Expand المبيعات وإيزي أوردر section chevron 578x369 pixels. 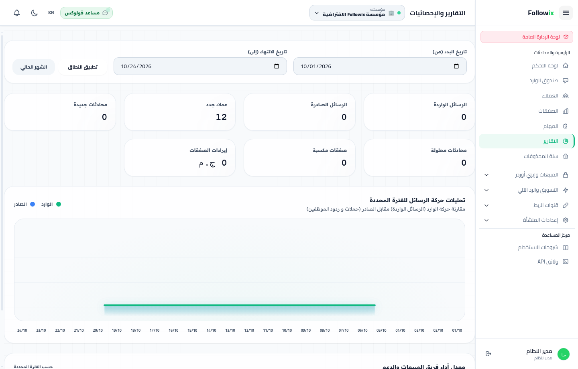click(486, 175)
